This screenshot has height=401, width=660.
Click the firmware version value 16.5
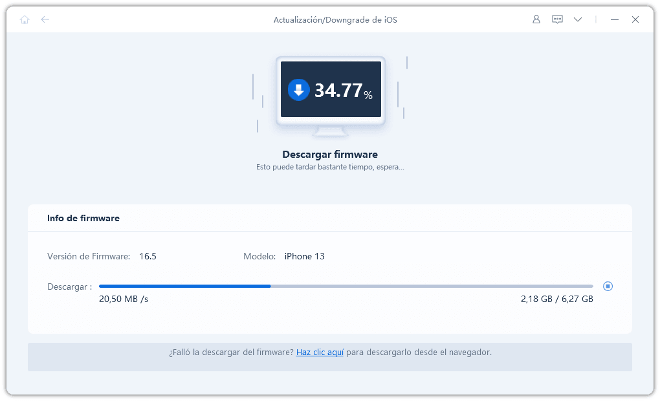[x=148, y=256]
